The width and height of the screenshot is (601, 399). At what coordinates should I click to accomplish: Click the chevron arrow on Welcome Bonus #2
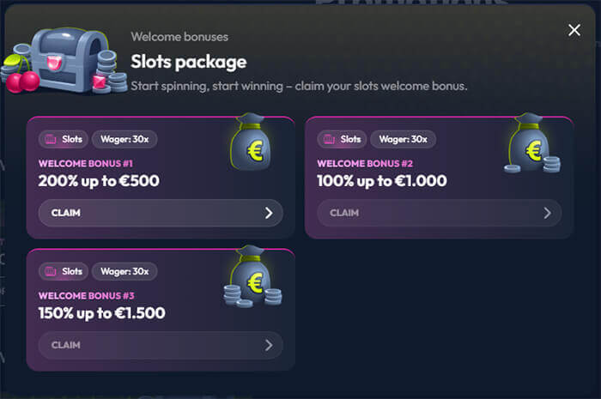point(547,213)
